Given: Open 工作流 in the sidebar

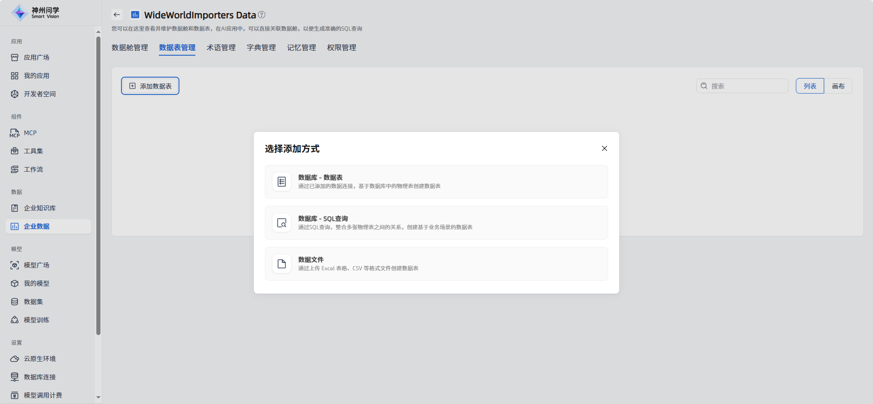Looking at the screenshot, I should pyautogui.click(x=33, y=169).
